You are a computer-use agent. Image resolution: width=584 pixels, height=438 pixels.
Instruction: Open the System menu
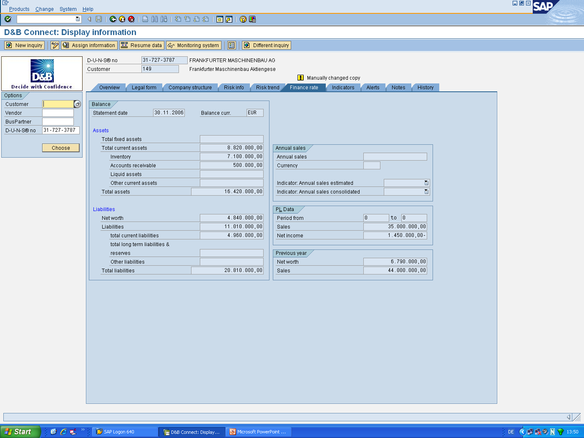tap(68, 9)
